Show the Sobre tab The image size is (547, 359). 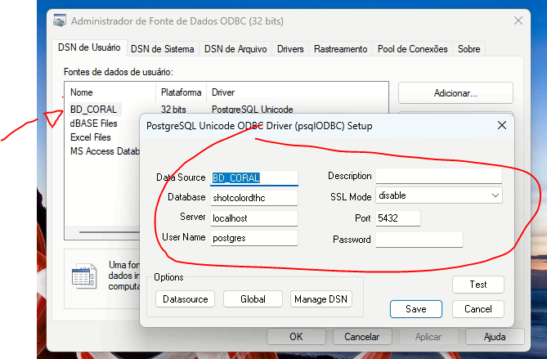click(x=469, y=49)
